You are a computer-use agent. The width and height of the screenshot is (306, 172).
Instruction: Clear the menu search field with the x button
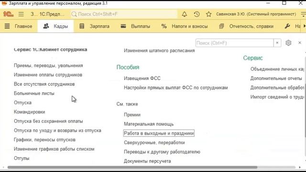[x=277, y=43]
